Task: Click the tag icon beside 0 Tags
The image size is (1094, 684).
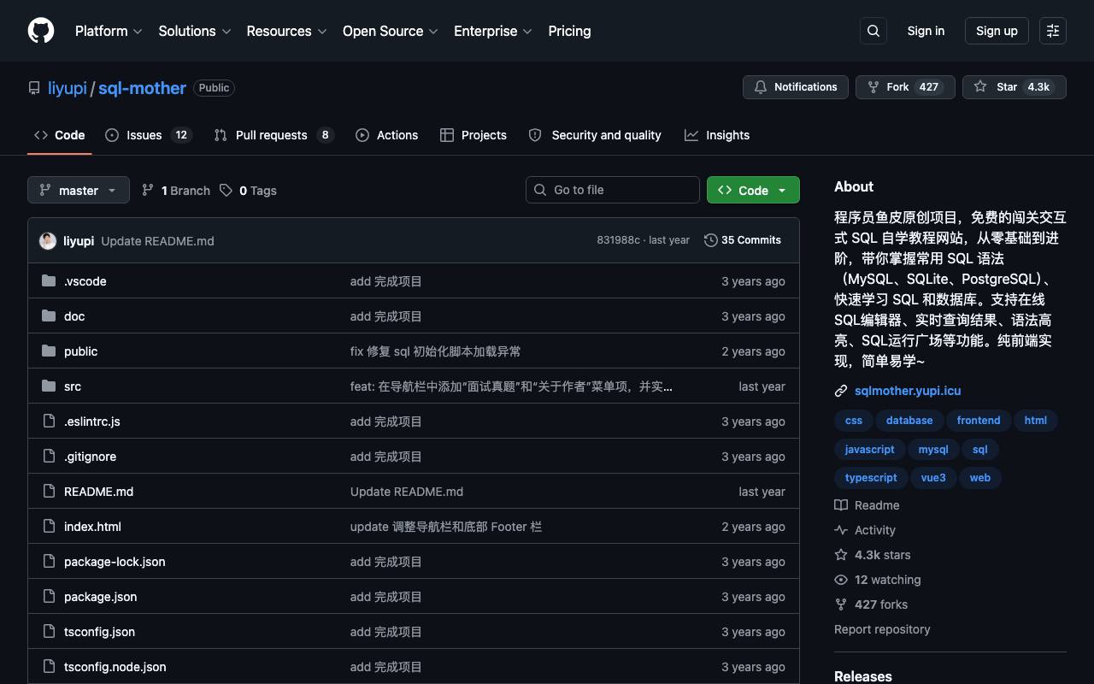Action: [x=226, y=191]
